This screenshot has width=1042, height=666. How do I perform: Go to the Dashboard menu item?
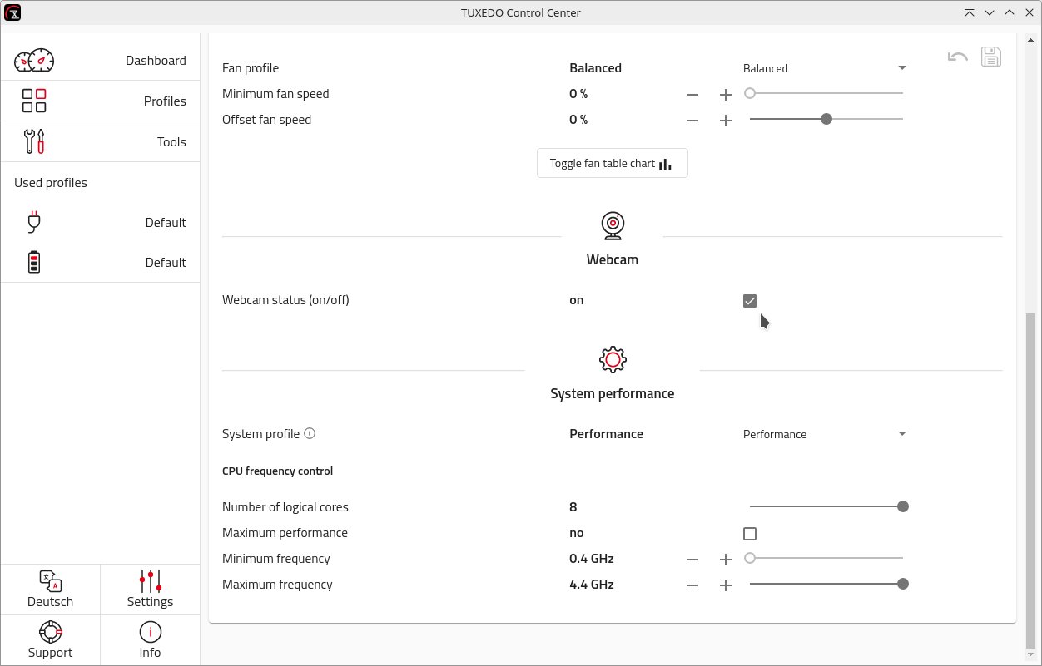[100, 61]
